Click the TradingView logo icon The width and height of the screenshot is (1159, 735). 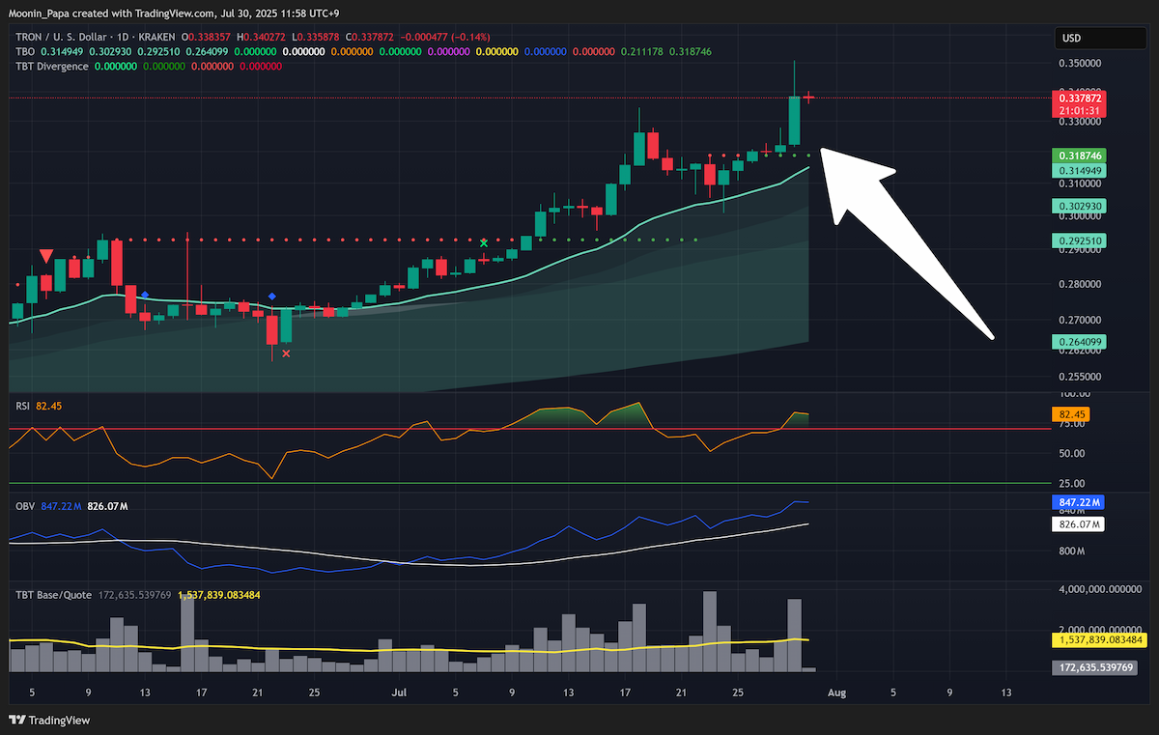click(x=17, y=720)
